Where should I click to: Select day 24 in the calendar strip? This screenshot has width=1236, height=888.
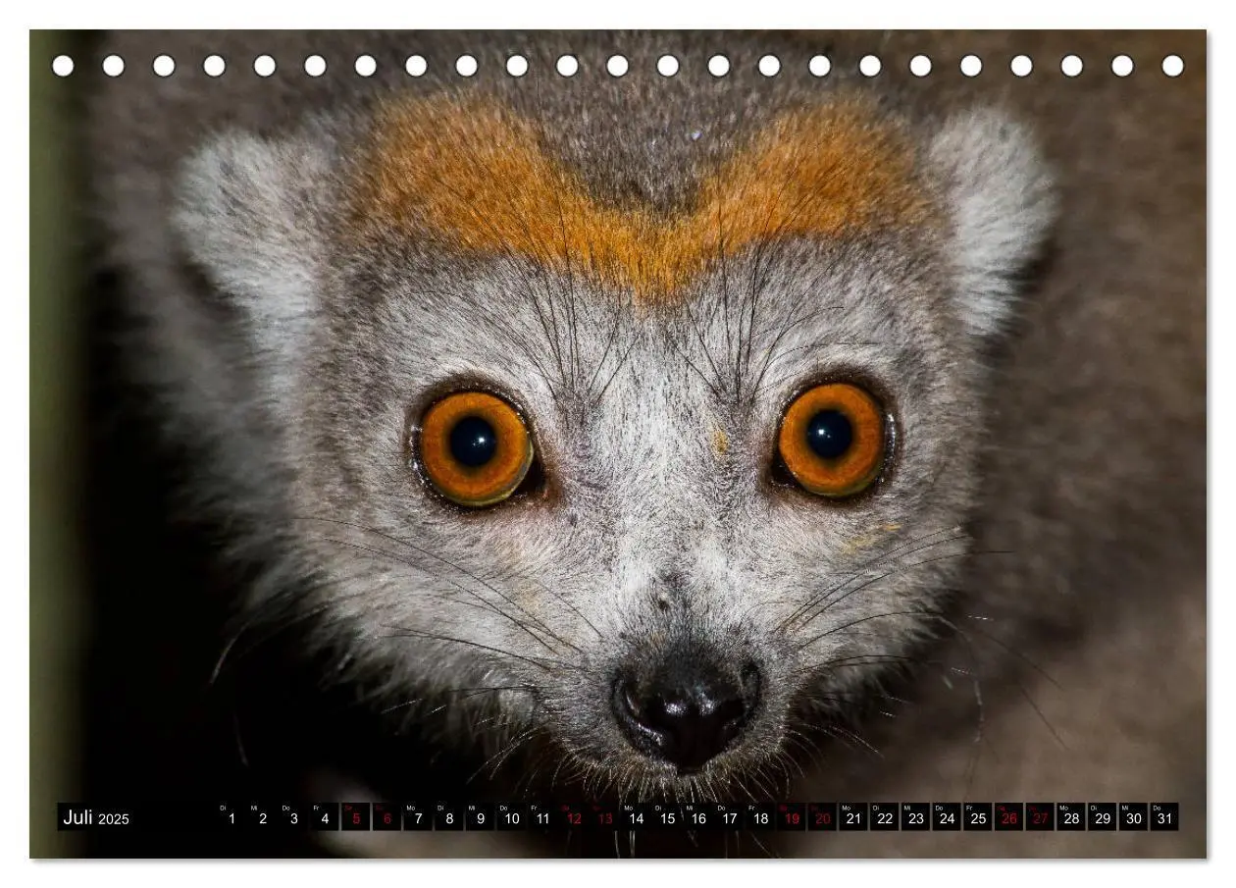(948, 817)
